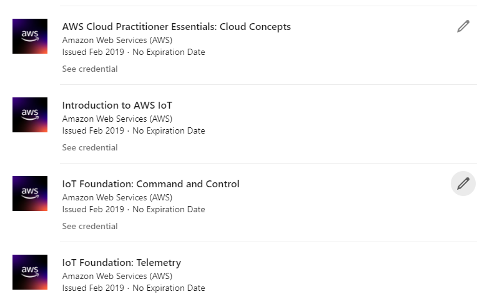Click issue date line under Cloud Practitioner Essentials
This screenshot has width=477, height=299.
point(134,52)
